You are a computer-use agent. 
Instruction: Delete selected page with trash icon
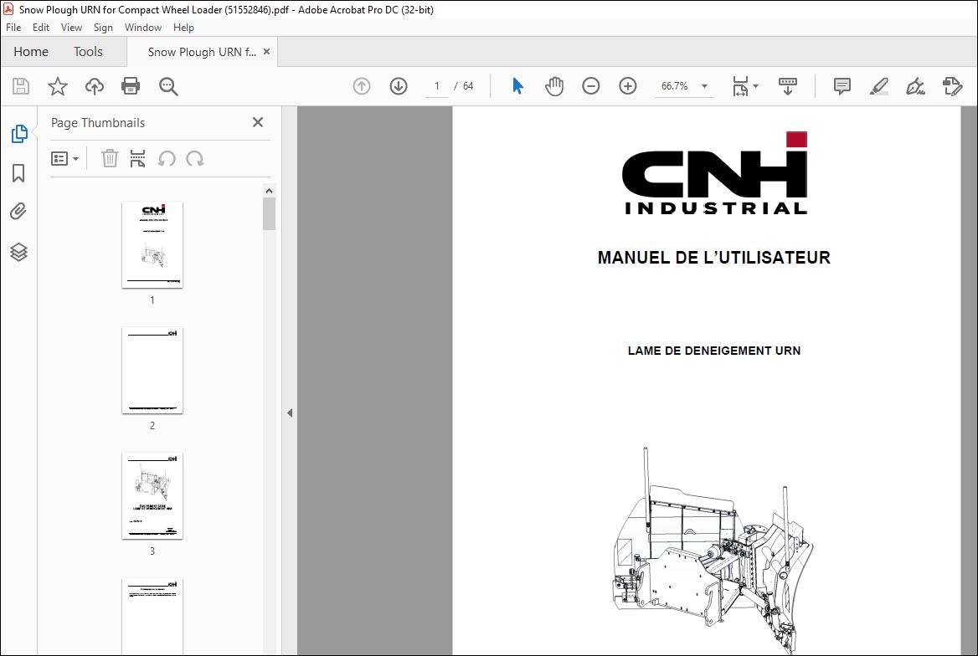click(x=110, y=158)
